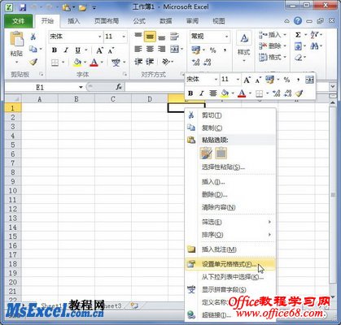
Task: Open the ribbon font size dropdown
Action: coord(124,37)
